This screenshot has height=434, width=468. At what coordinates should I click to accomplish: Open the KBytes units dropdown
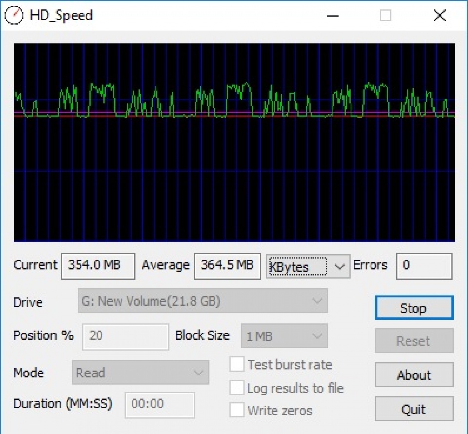(x=308, y=266)
